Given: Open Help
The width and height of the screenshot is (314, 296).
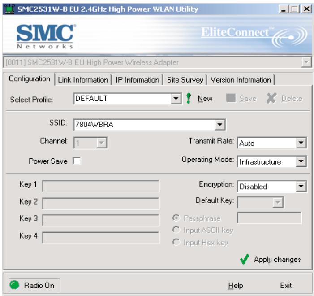Looking at the screenshot, I should 236,285.
